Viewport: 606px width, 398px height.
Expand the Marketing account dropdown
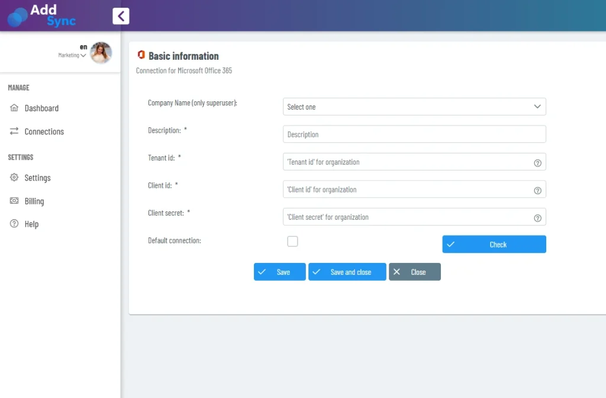pos(72,55)
